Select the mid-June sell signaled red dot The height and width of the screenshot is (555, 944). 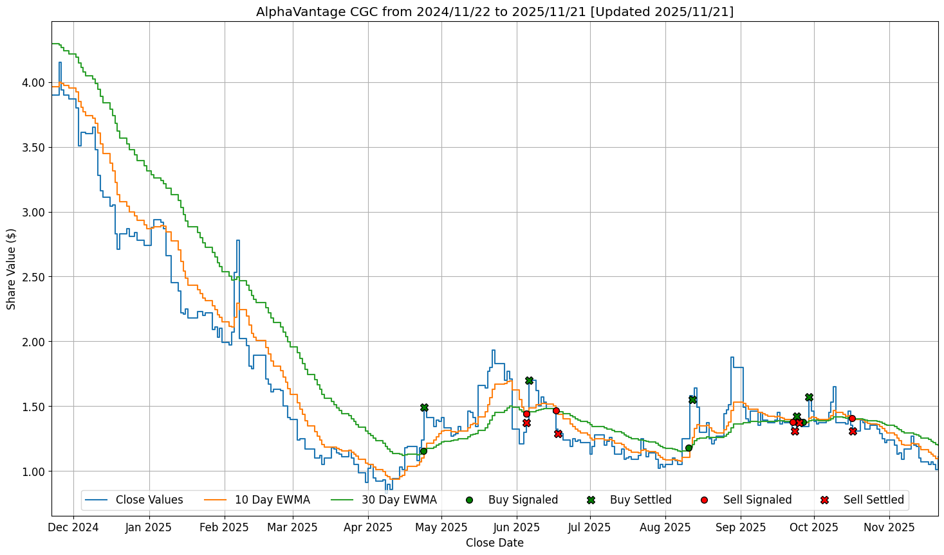tap(556, 410)
